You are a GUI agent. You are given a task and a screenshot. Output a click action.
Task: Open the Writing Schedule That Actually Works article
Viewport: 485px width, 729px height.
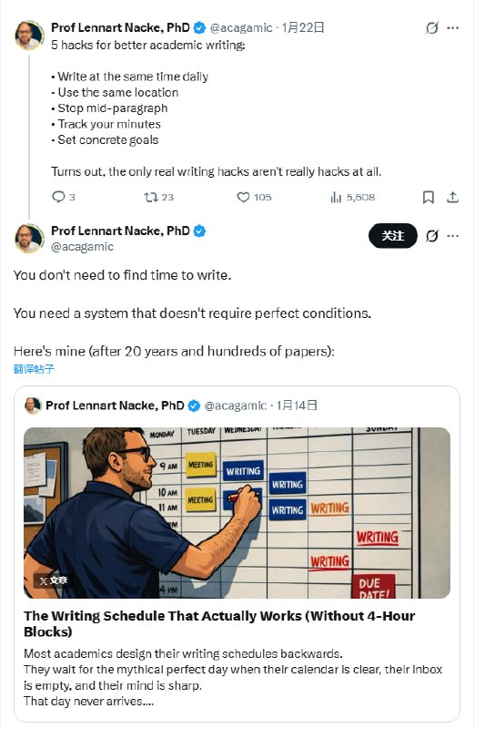click(219, 623)
